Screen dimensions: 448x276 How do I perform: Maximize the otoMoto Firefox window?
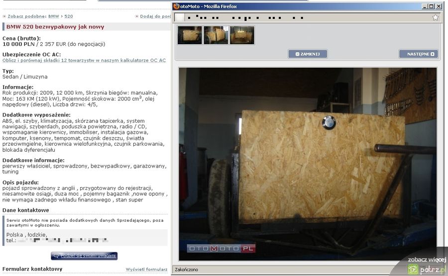431,6
